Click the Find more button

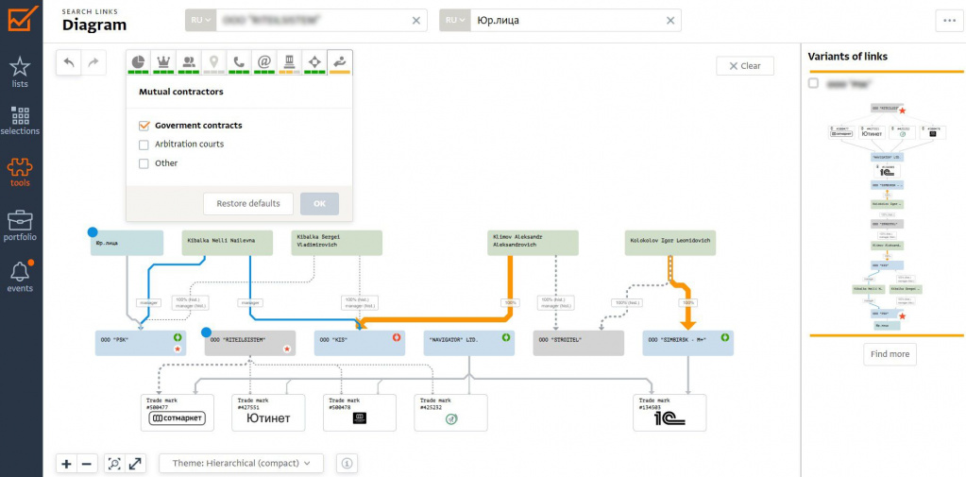(890, 354)
